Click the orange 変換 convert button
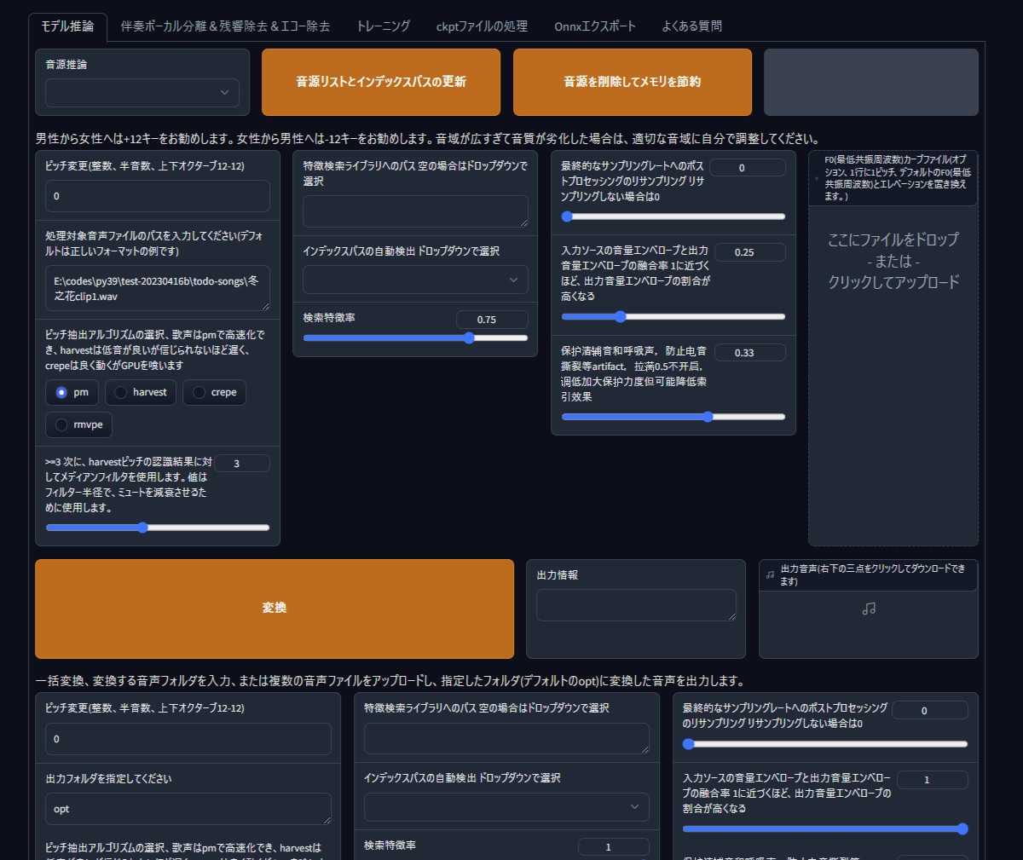This screenshot has height=860, width=1023. coord(275,609)
